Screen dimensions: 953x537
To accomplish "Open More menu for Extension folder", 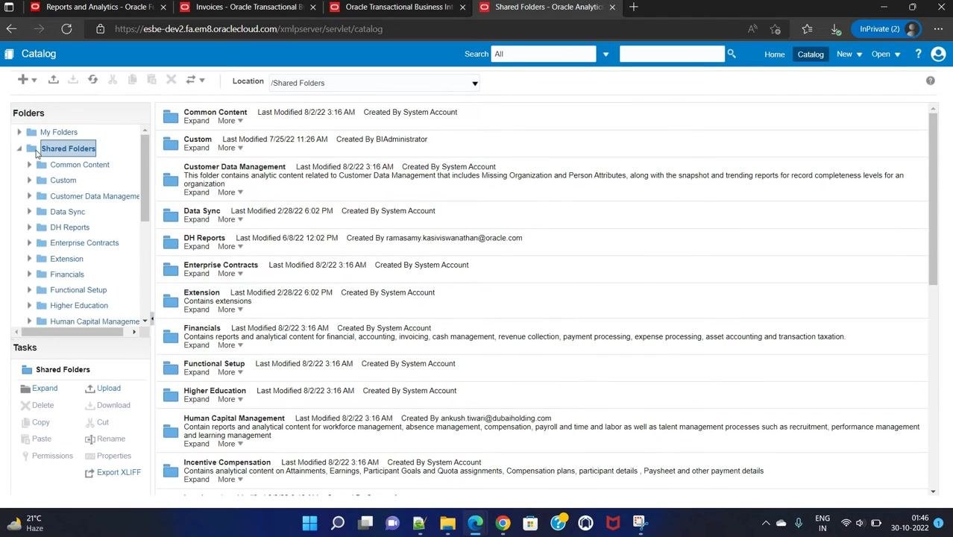I will click(230, 310).
